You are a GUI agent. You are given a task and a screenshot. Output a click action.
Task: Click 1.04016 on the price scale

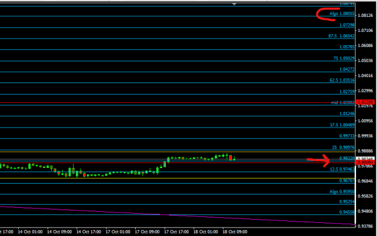[x=365, y=76]
